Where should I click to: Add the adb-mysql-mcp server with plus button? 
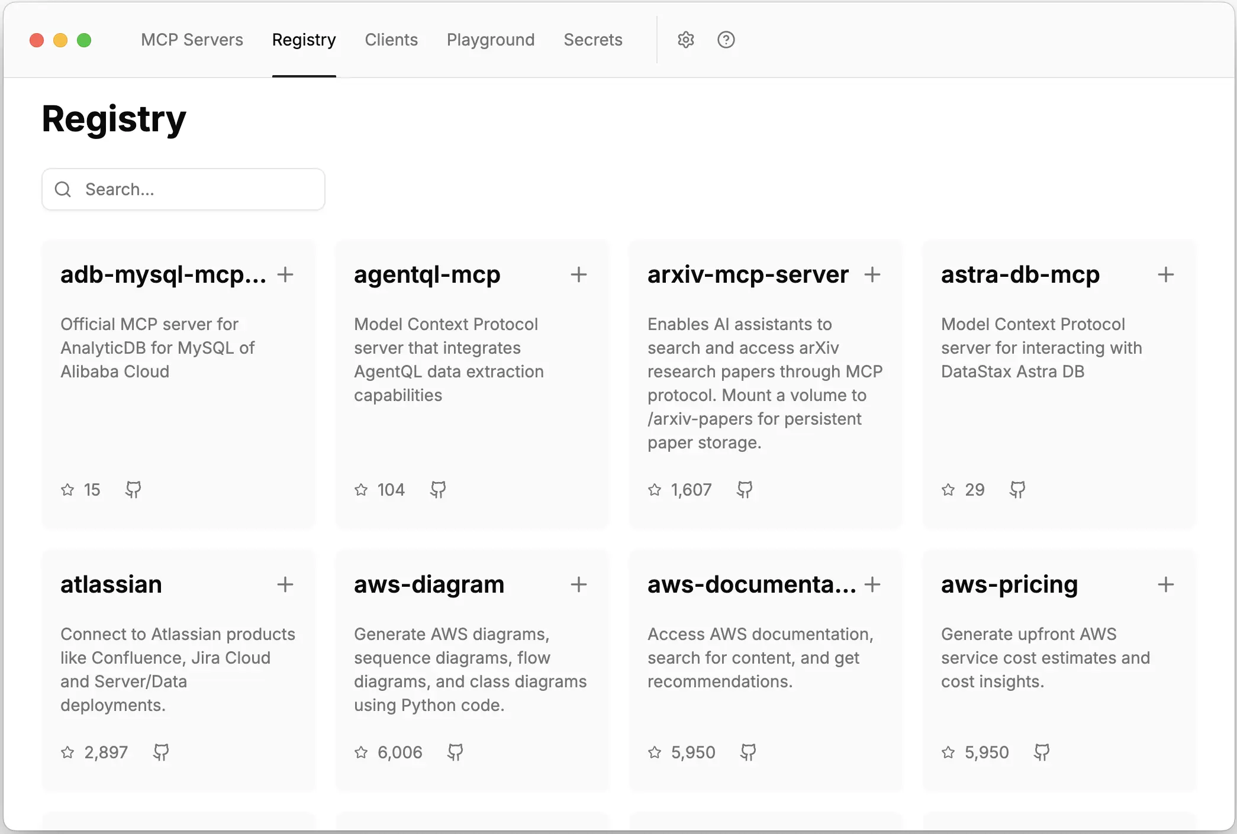285,274
